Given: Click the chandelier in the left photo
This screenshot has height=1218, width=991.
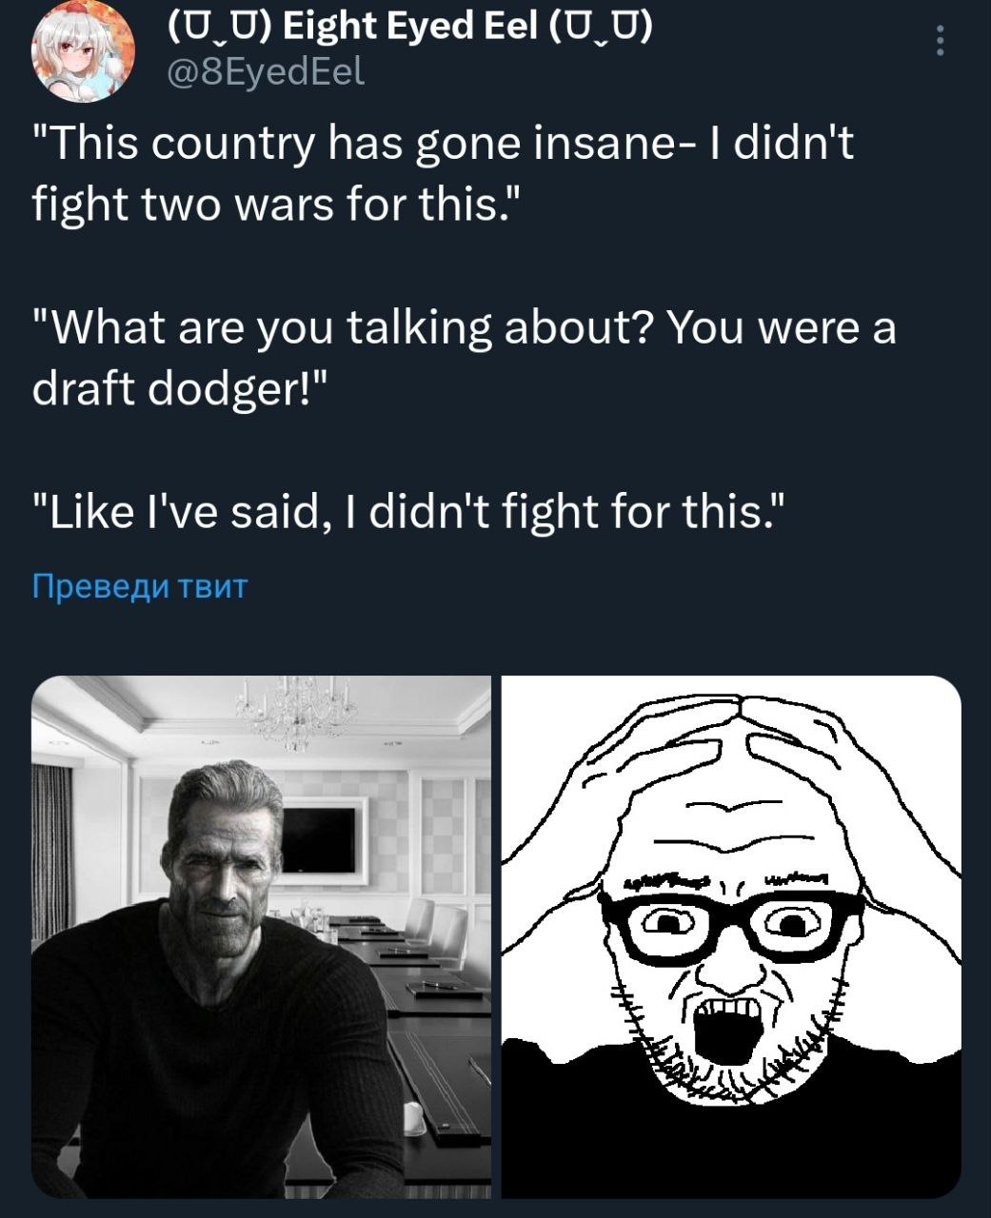Looking at the screenshot, I should [298, 712].
